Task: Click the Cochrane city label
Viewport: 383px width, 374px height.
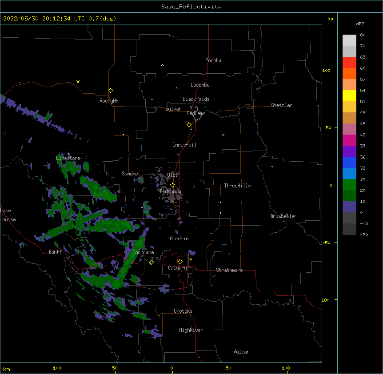Action: 143,252
